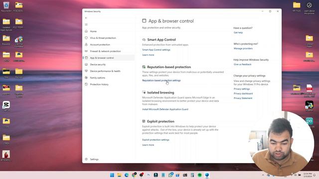Click the Exploit protection heading icon
Viewport: 319px width, 179px height.
click(x=144, y=121)
